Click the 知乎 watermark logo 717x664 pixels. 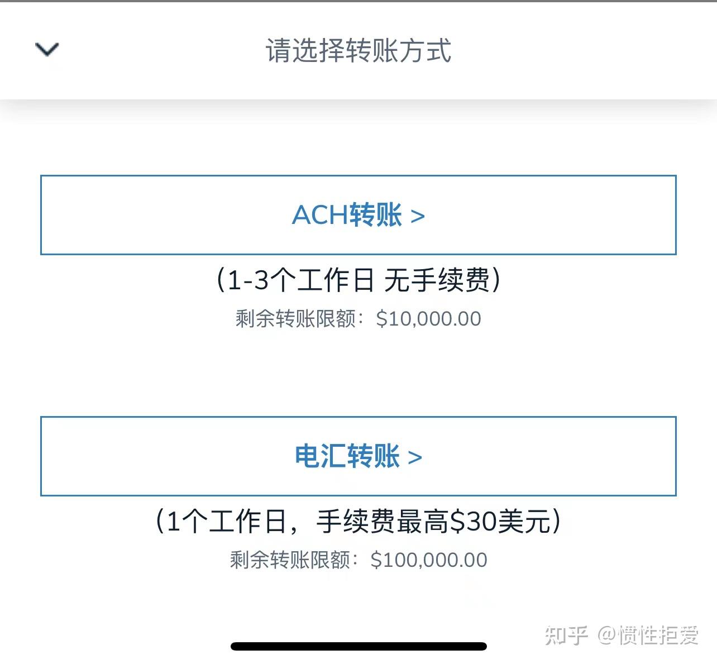point(566,635)
